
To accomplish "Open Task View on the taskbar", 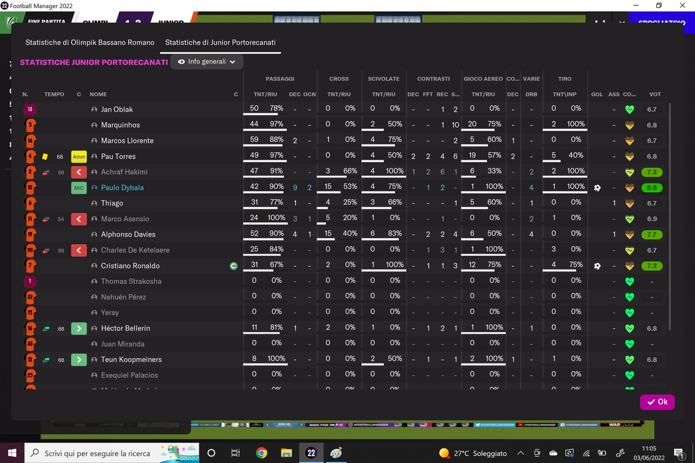I will click(x=235, y=453).
